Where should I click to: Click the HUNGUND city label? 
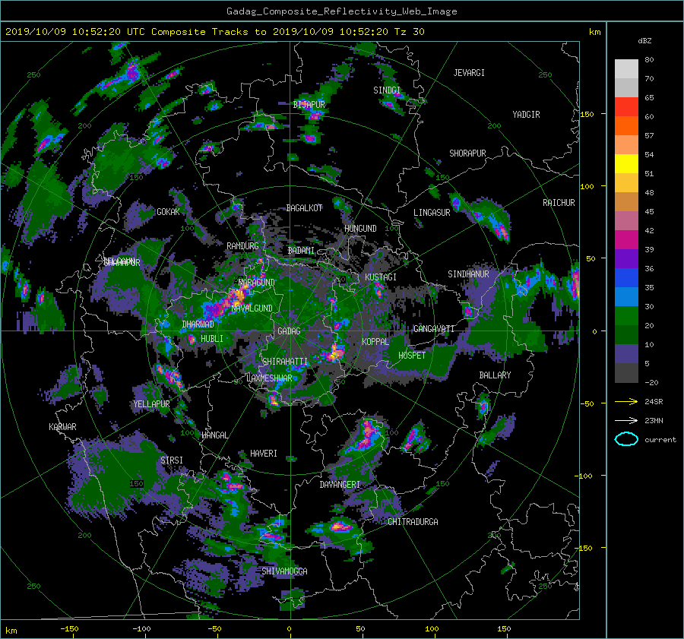(x=360, y=229)
